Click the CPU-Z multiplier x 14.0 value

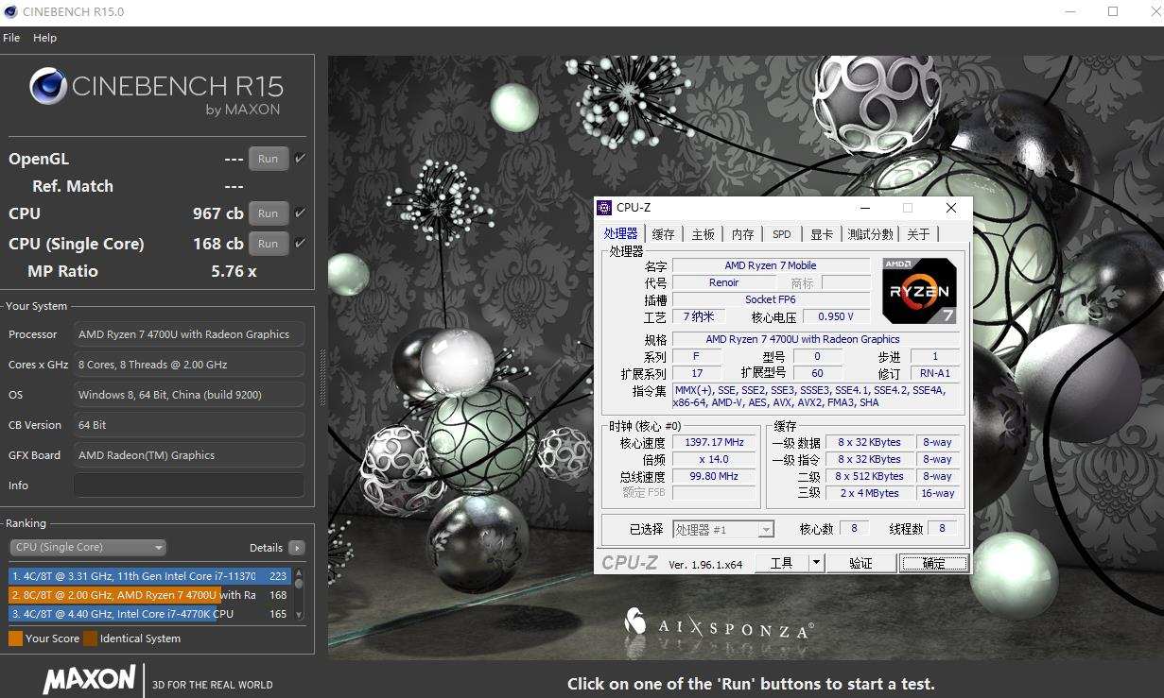pyautogui.click(x=714, y=459)
